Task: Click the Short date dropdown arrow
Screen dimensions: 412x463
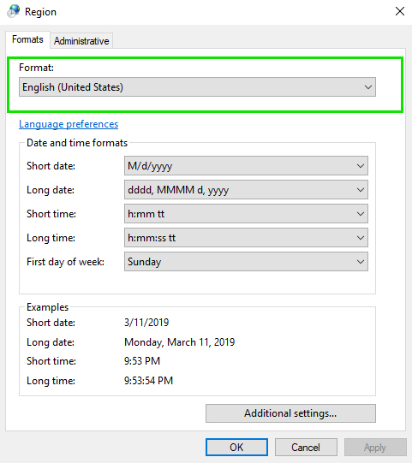Action: pos(361,166)
